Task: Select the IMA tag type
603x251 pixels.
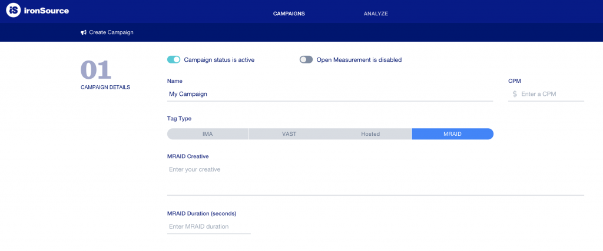Action: 207,134
